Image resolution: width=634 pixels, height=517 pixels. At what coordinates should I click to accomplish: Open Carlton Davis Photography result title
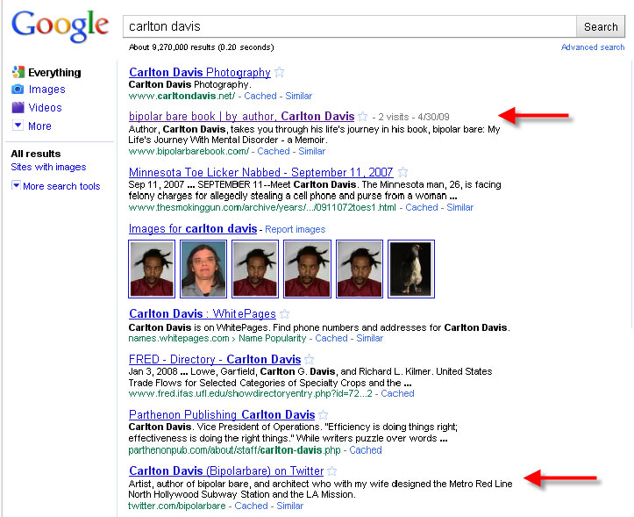[x=200, y=73]
